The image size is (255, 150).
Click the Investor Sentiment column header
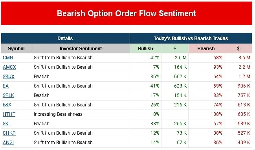click(x=81, y=49)
